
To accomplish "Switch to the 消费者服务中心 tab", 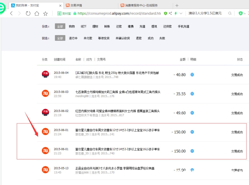I will click(143, 5).
